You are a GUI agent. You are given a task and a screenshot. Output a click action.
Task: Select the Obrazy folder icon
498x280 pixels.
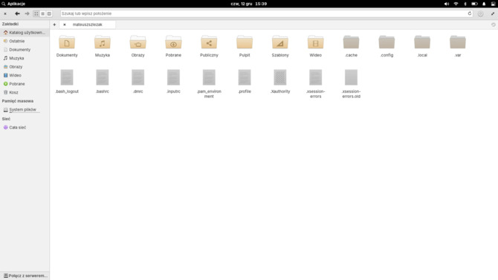coord(138,42)
